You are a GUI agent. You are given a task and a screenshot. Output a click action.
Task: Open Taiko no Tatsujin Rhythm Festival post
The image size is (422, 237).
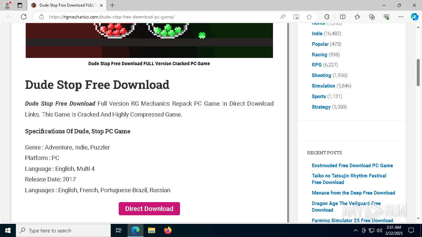click(349, 179)
